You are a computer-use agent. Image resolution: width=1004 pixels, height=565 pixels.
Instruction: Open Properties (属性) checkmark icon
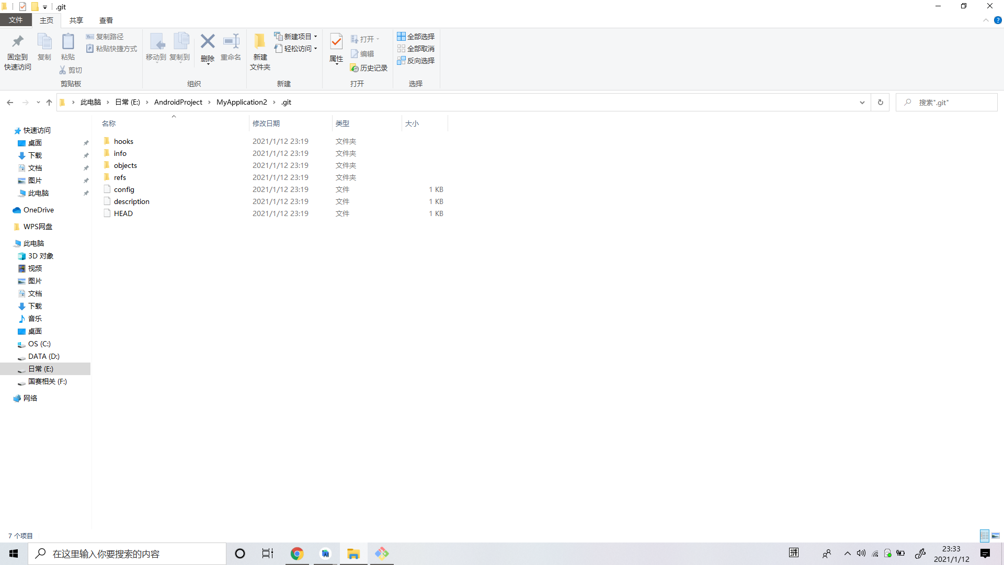[336, 42]
